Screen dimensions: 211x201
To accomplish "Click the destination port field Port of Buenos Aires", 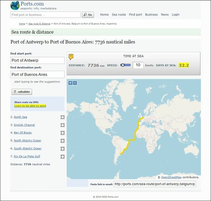I will point(37,75).
